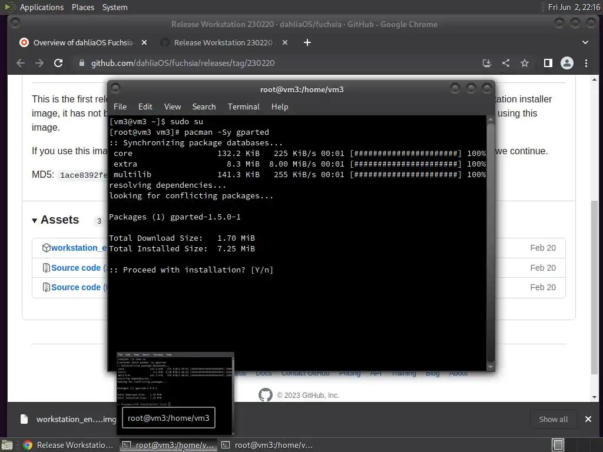Open the terminal Search menu

click(204, 107)
